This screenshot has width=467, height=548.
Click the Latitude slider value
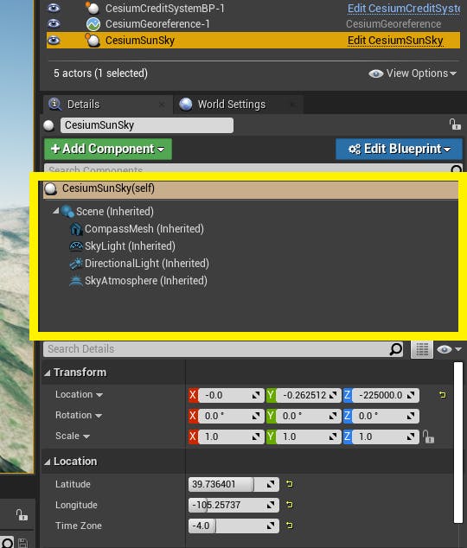click(233, 484)
